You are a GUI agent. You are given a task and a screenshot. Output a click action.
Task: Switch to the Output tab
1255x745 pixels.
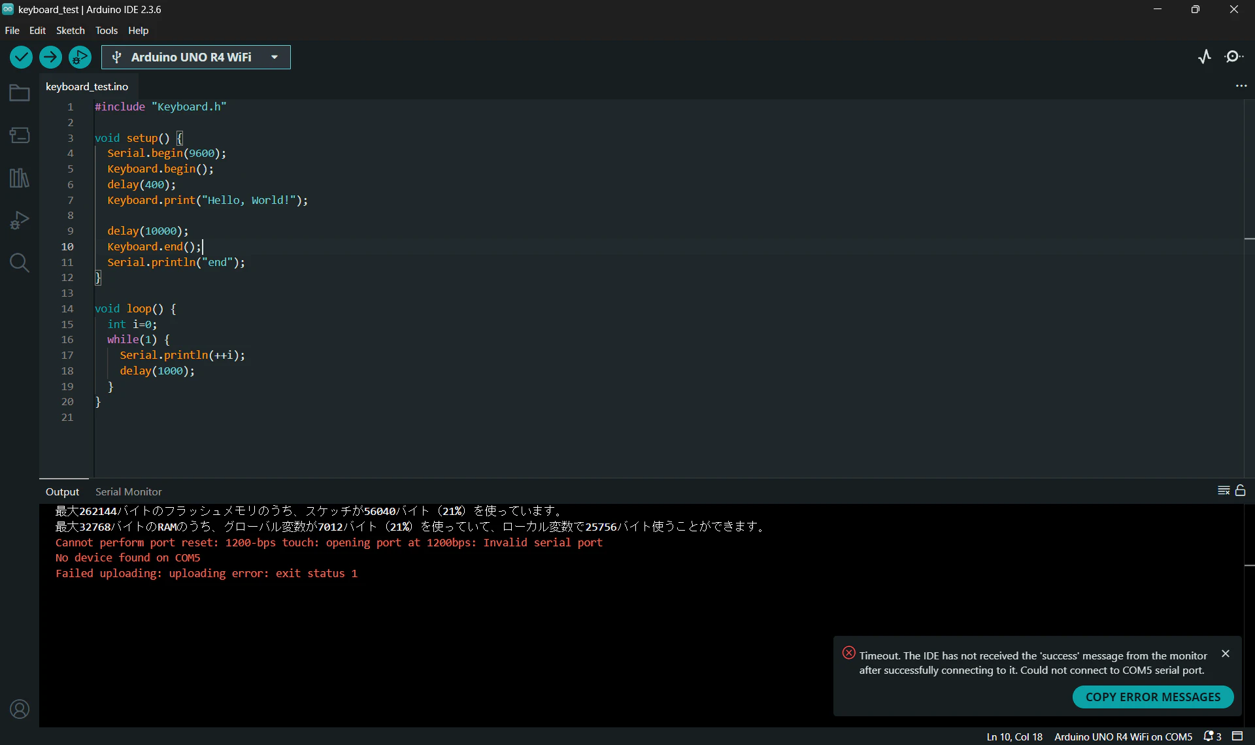(62, 491)
